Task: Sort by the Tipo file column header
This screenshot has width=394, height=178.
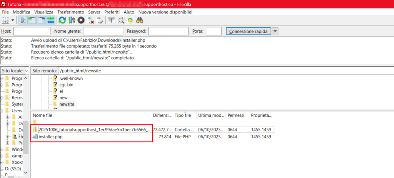Action: click(x=185, y=115)
